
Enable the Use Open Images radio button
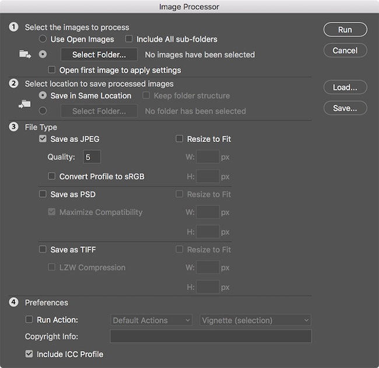[x=43, y=39]
